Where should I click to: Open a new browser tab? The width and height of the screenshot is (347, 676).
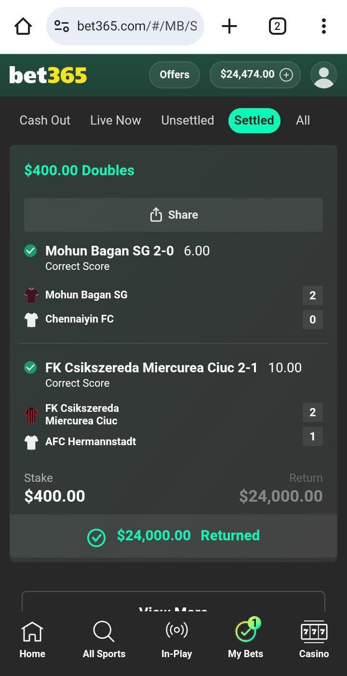pos(229,26)
